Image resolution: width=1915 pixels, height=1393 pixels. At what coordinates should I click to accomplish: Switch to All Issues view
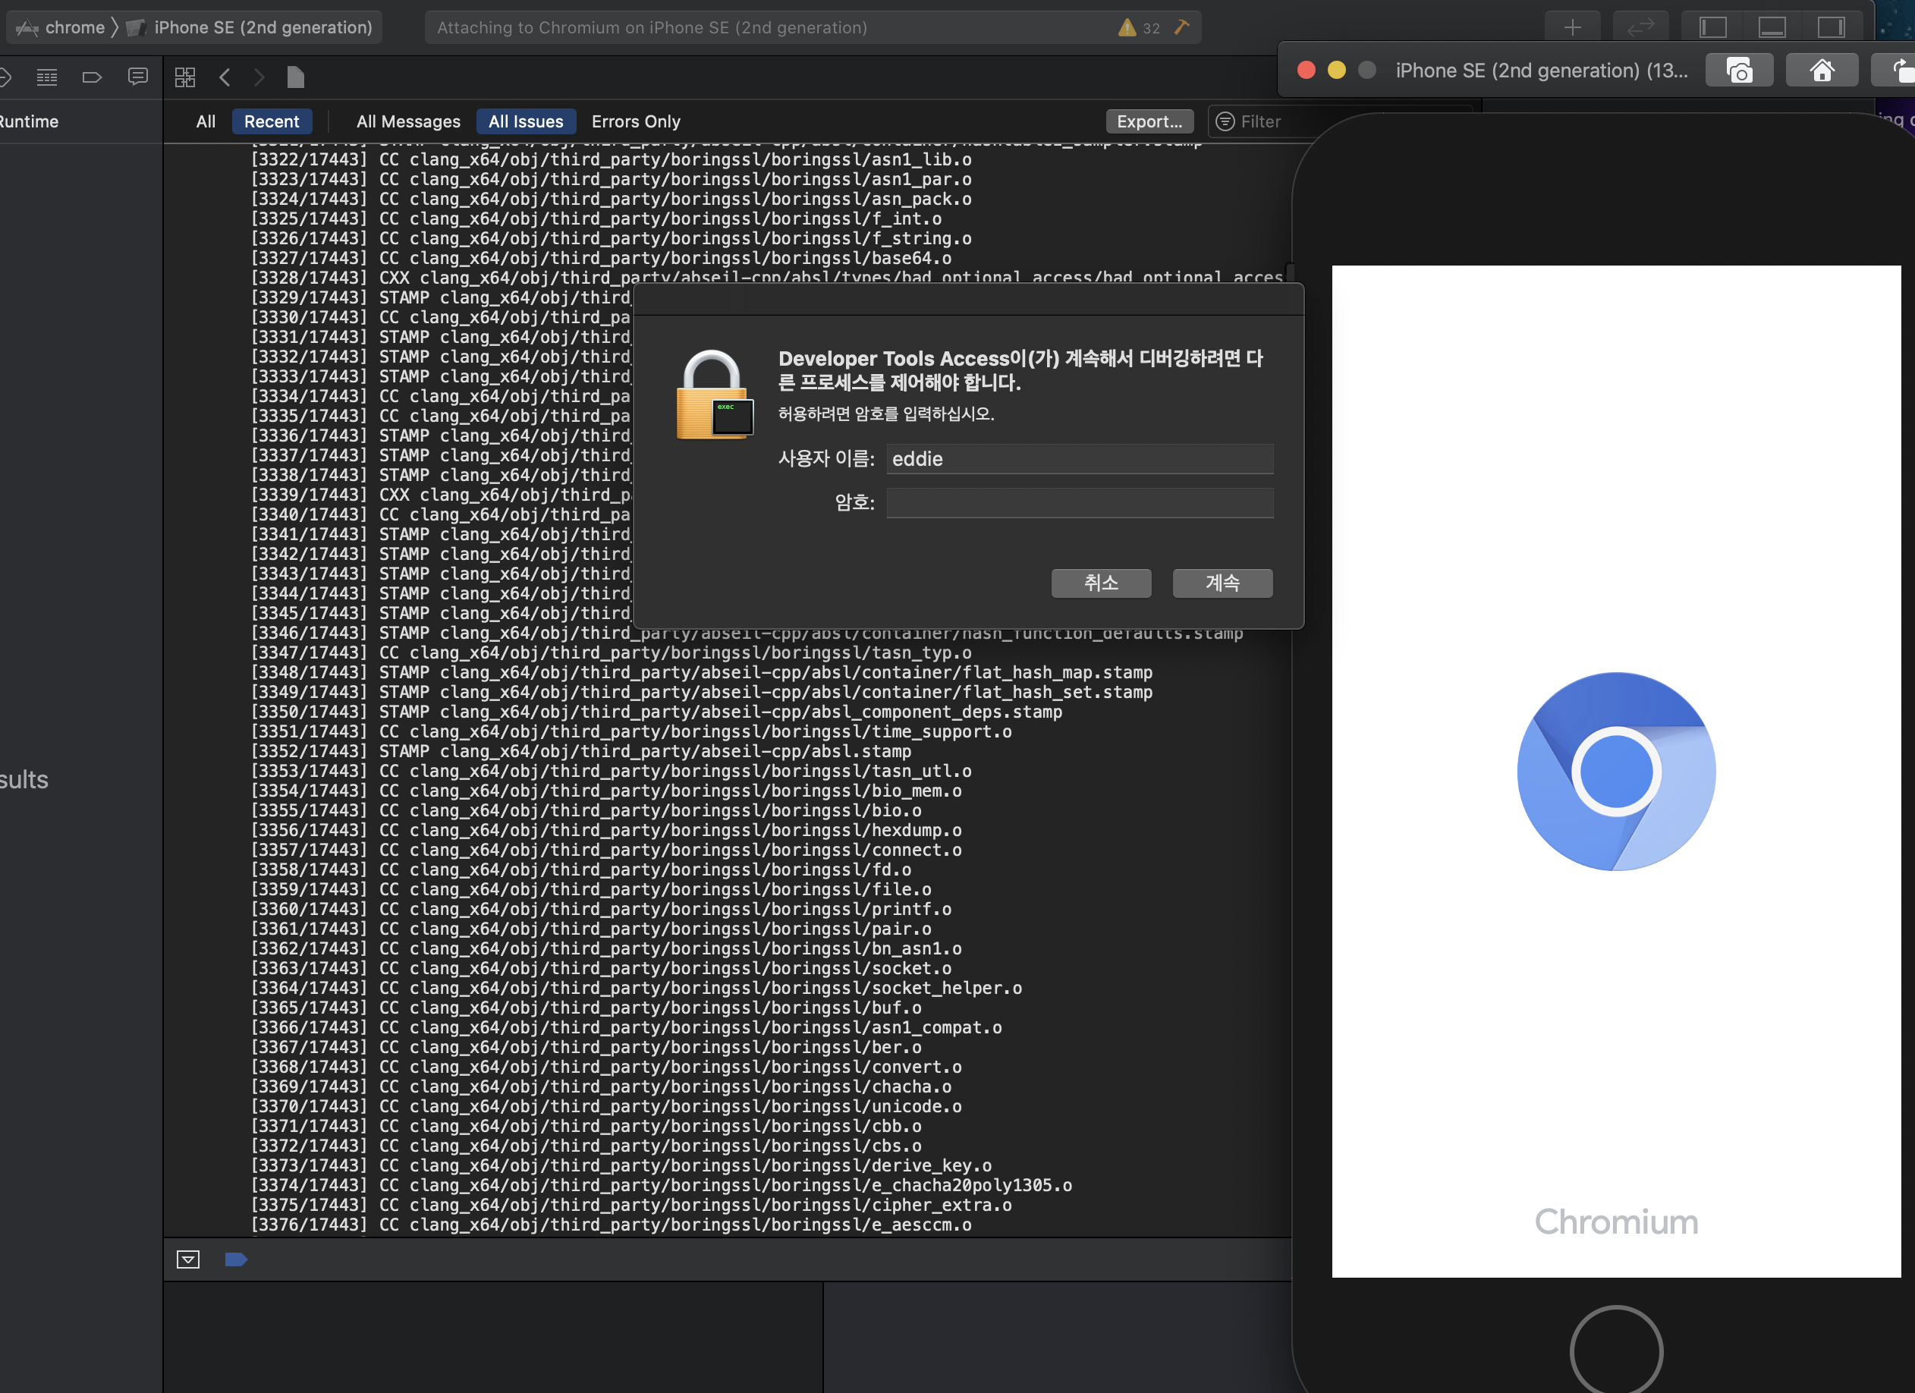pos(526,121)
